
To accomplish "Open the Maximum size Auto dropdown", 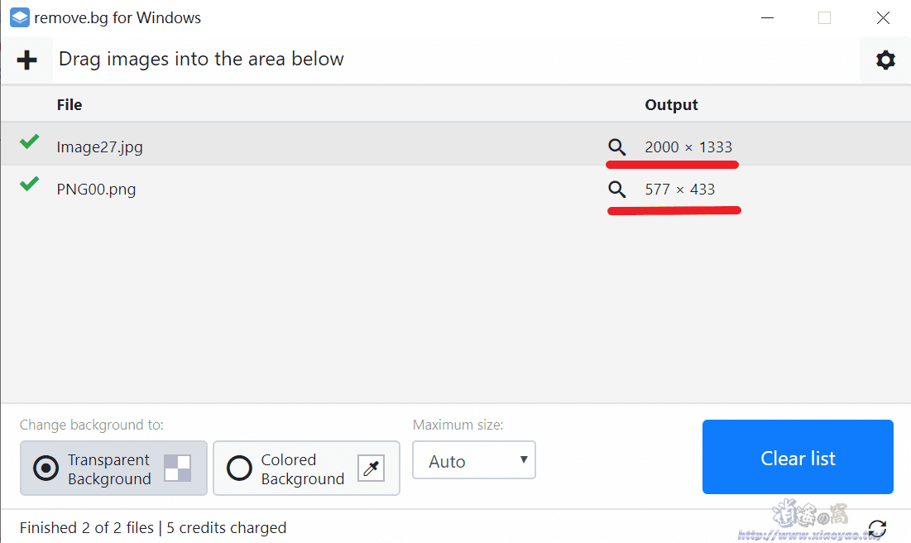I will coord(474,461).
